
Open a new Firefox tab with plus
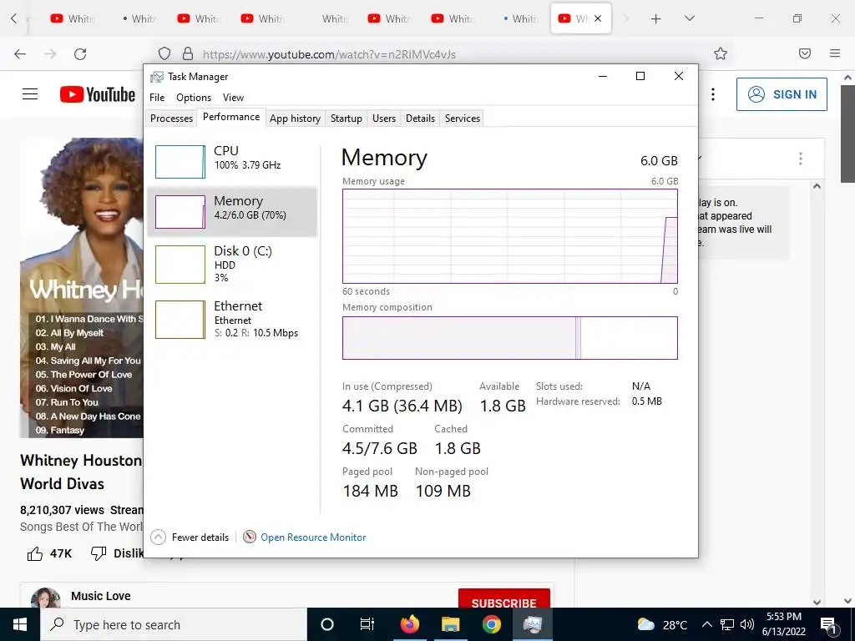click(x=656, y=19)
